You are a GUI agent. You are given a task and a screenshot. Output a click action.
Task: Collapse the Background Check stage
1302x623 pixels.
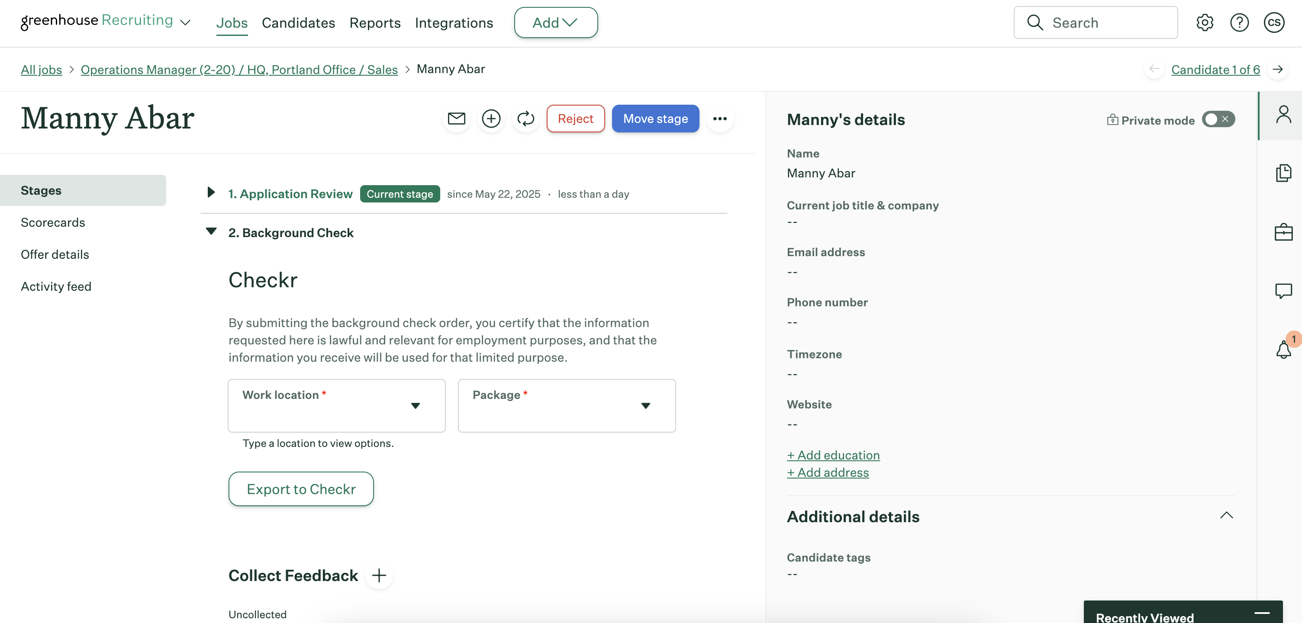[x=211, y=231]
